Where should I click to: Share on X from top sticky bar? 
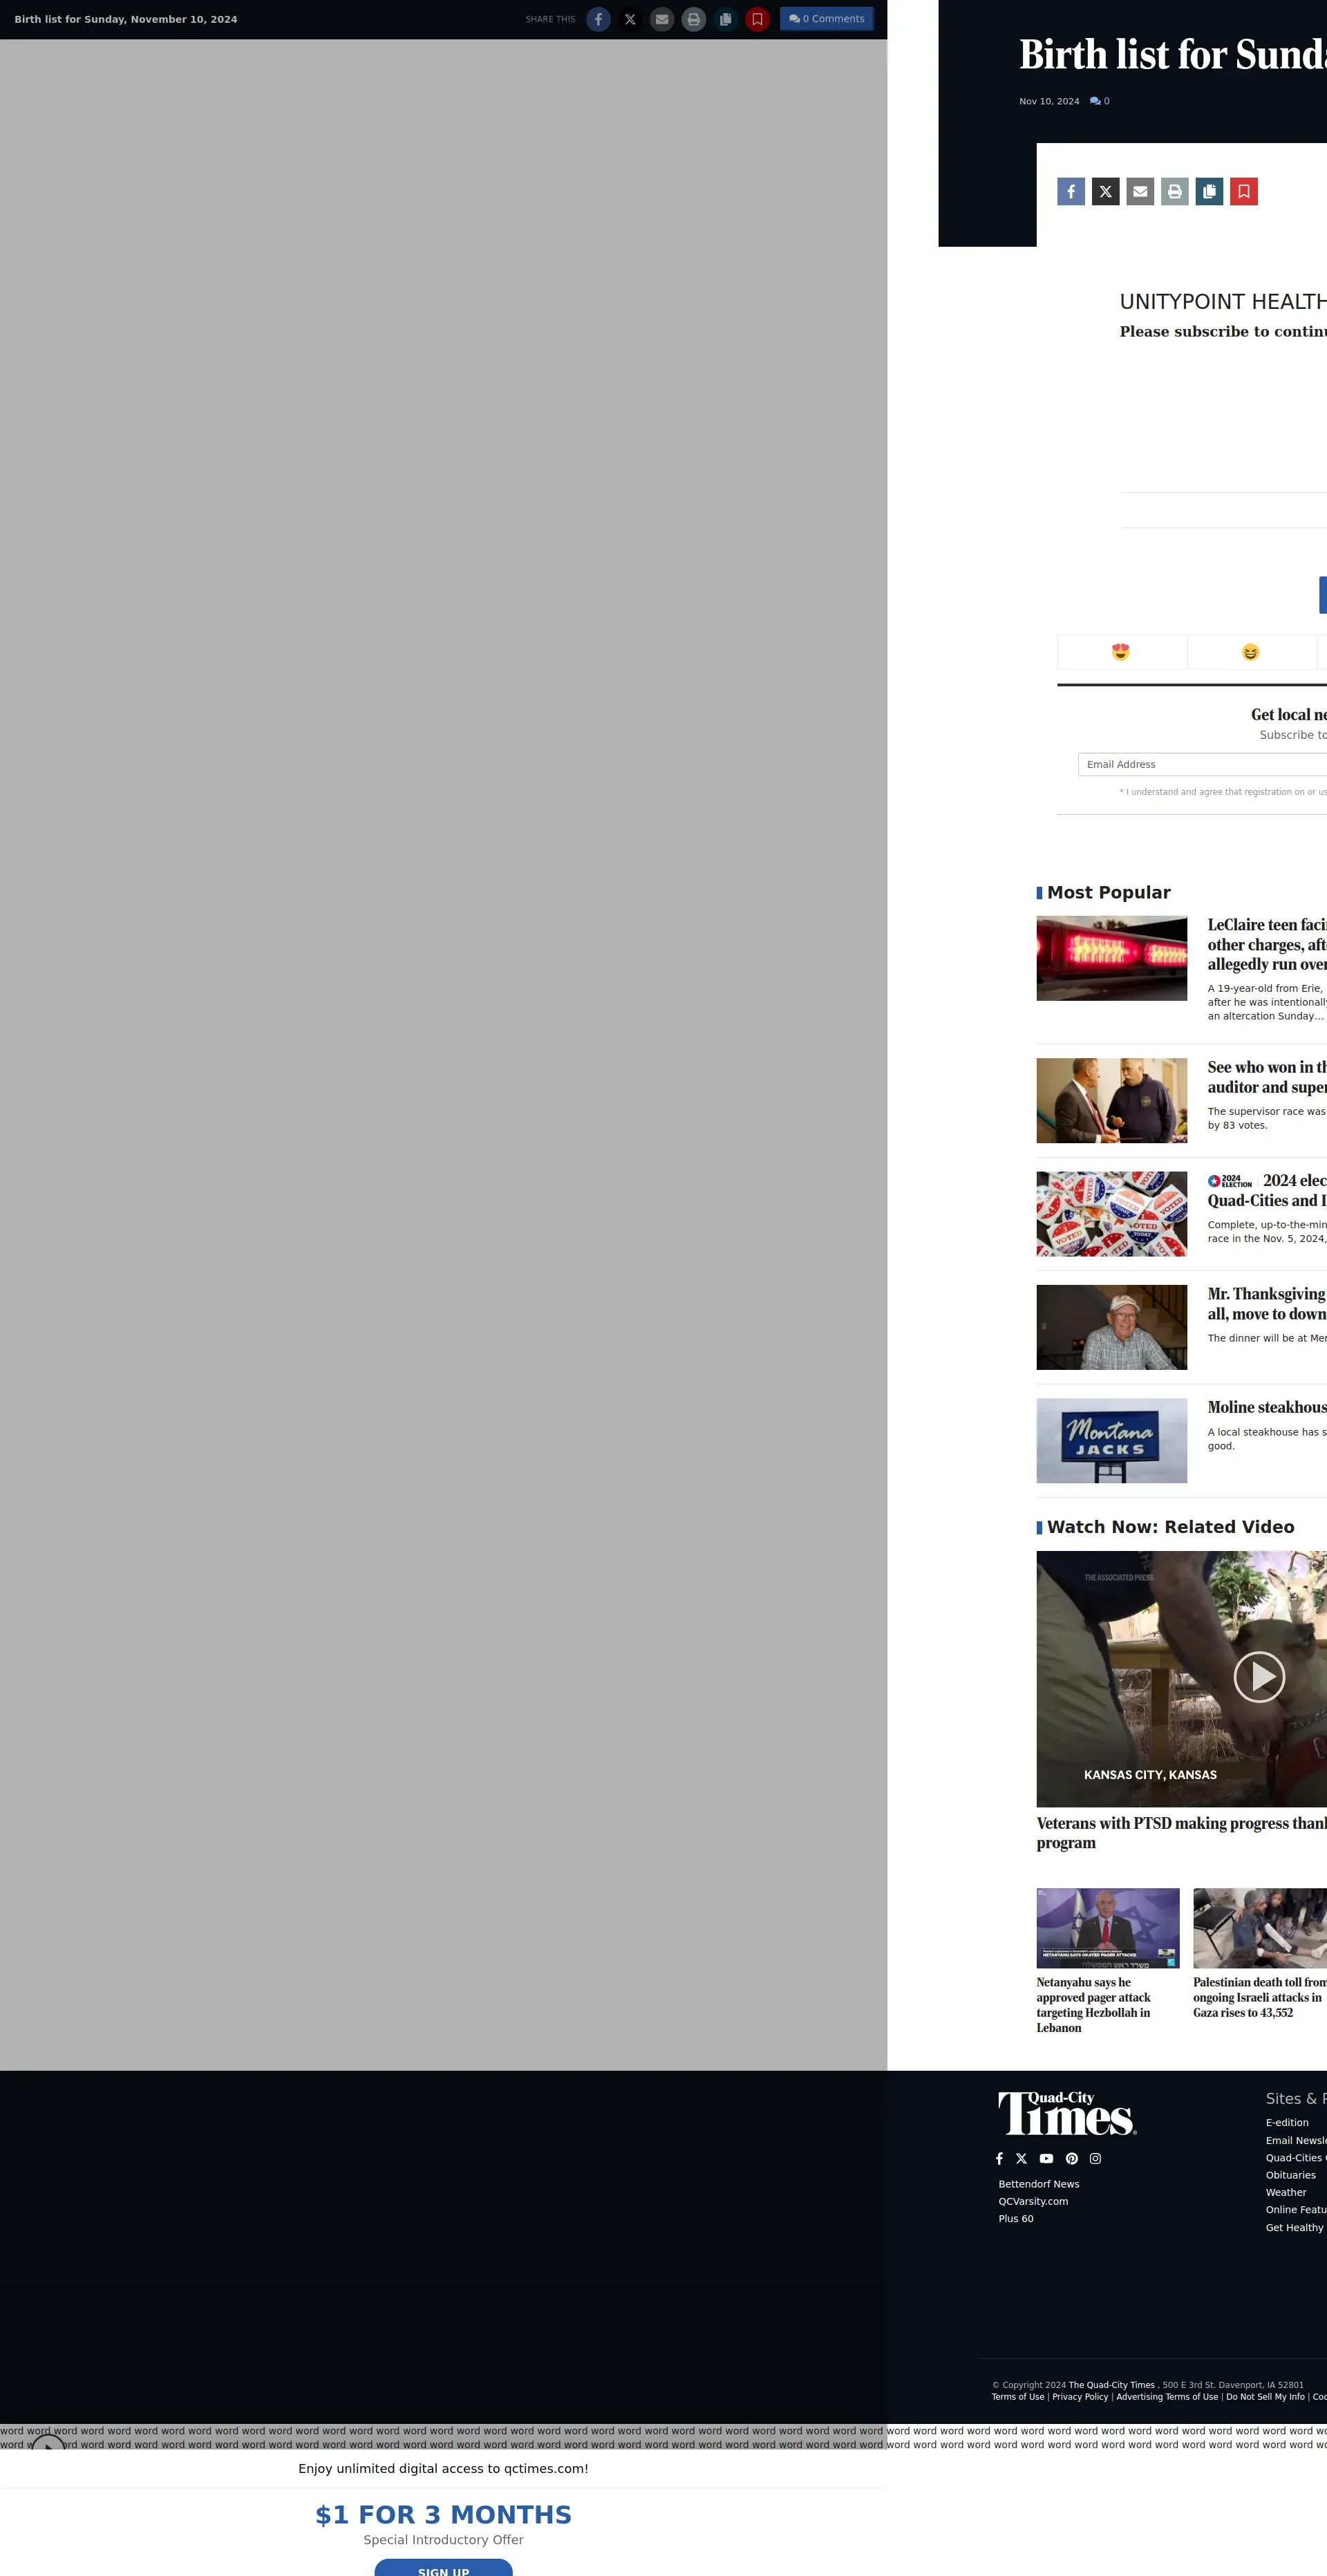click(x=629, y=19)
